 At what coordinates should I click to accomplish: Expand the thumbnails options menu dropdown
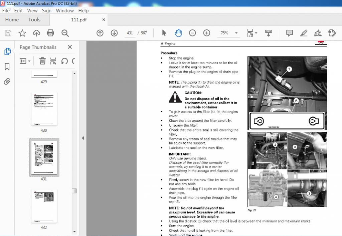point(25,61)
